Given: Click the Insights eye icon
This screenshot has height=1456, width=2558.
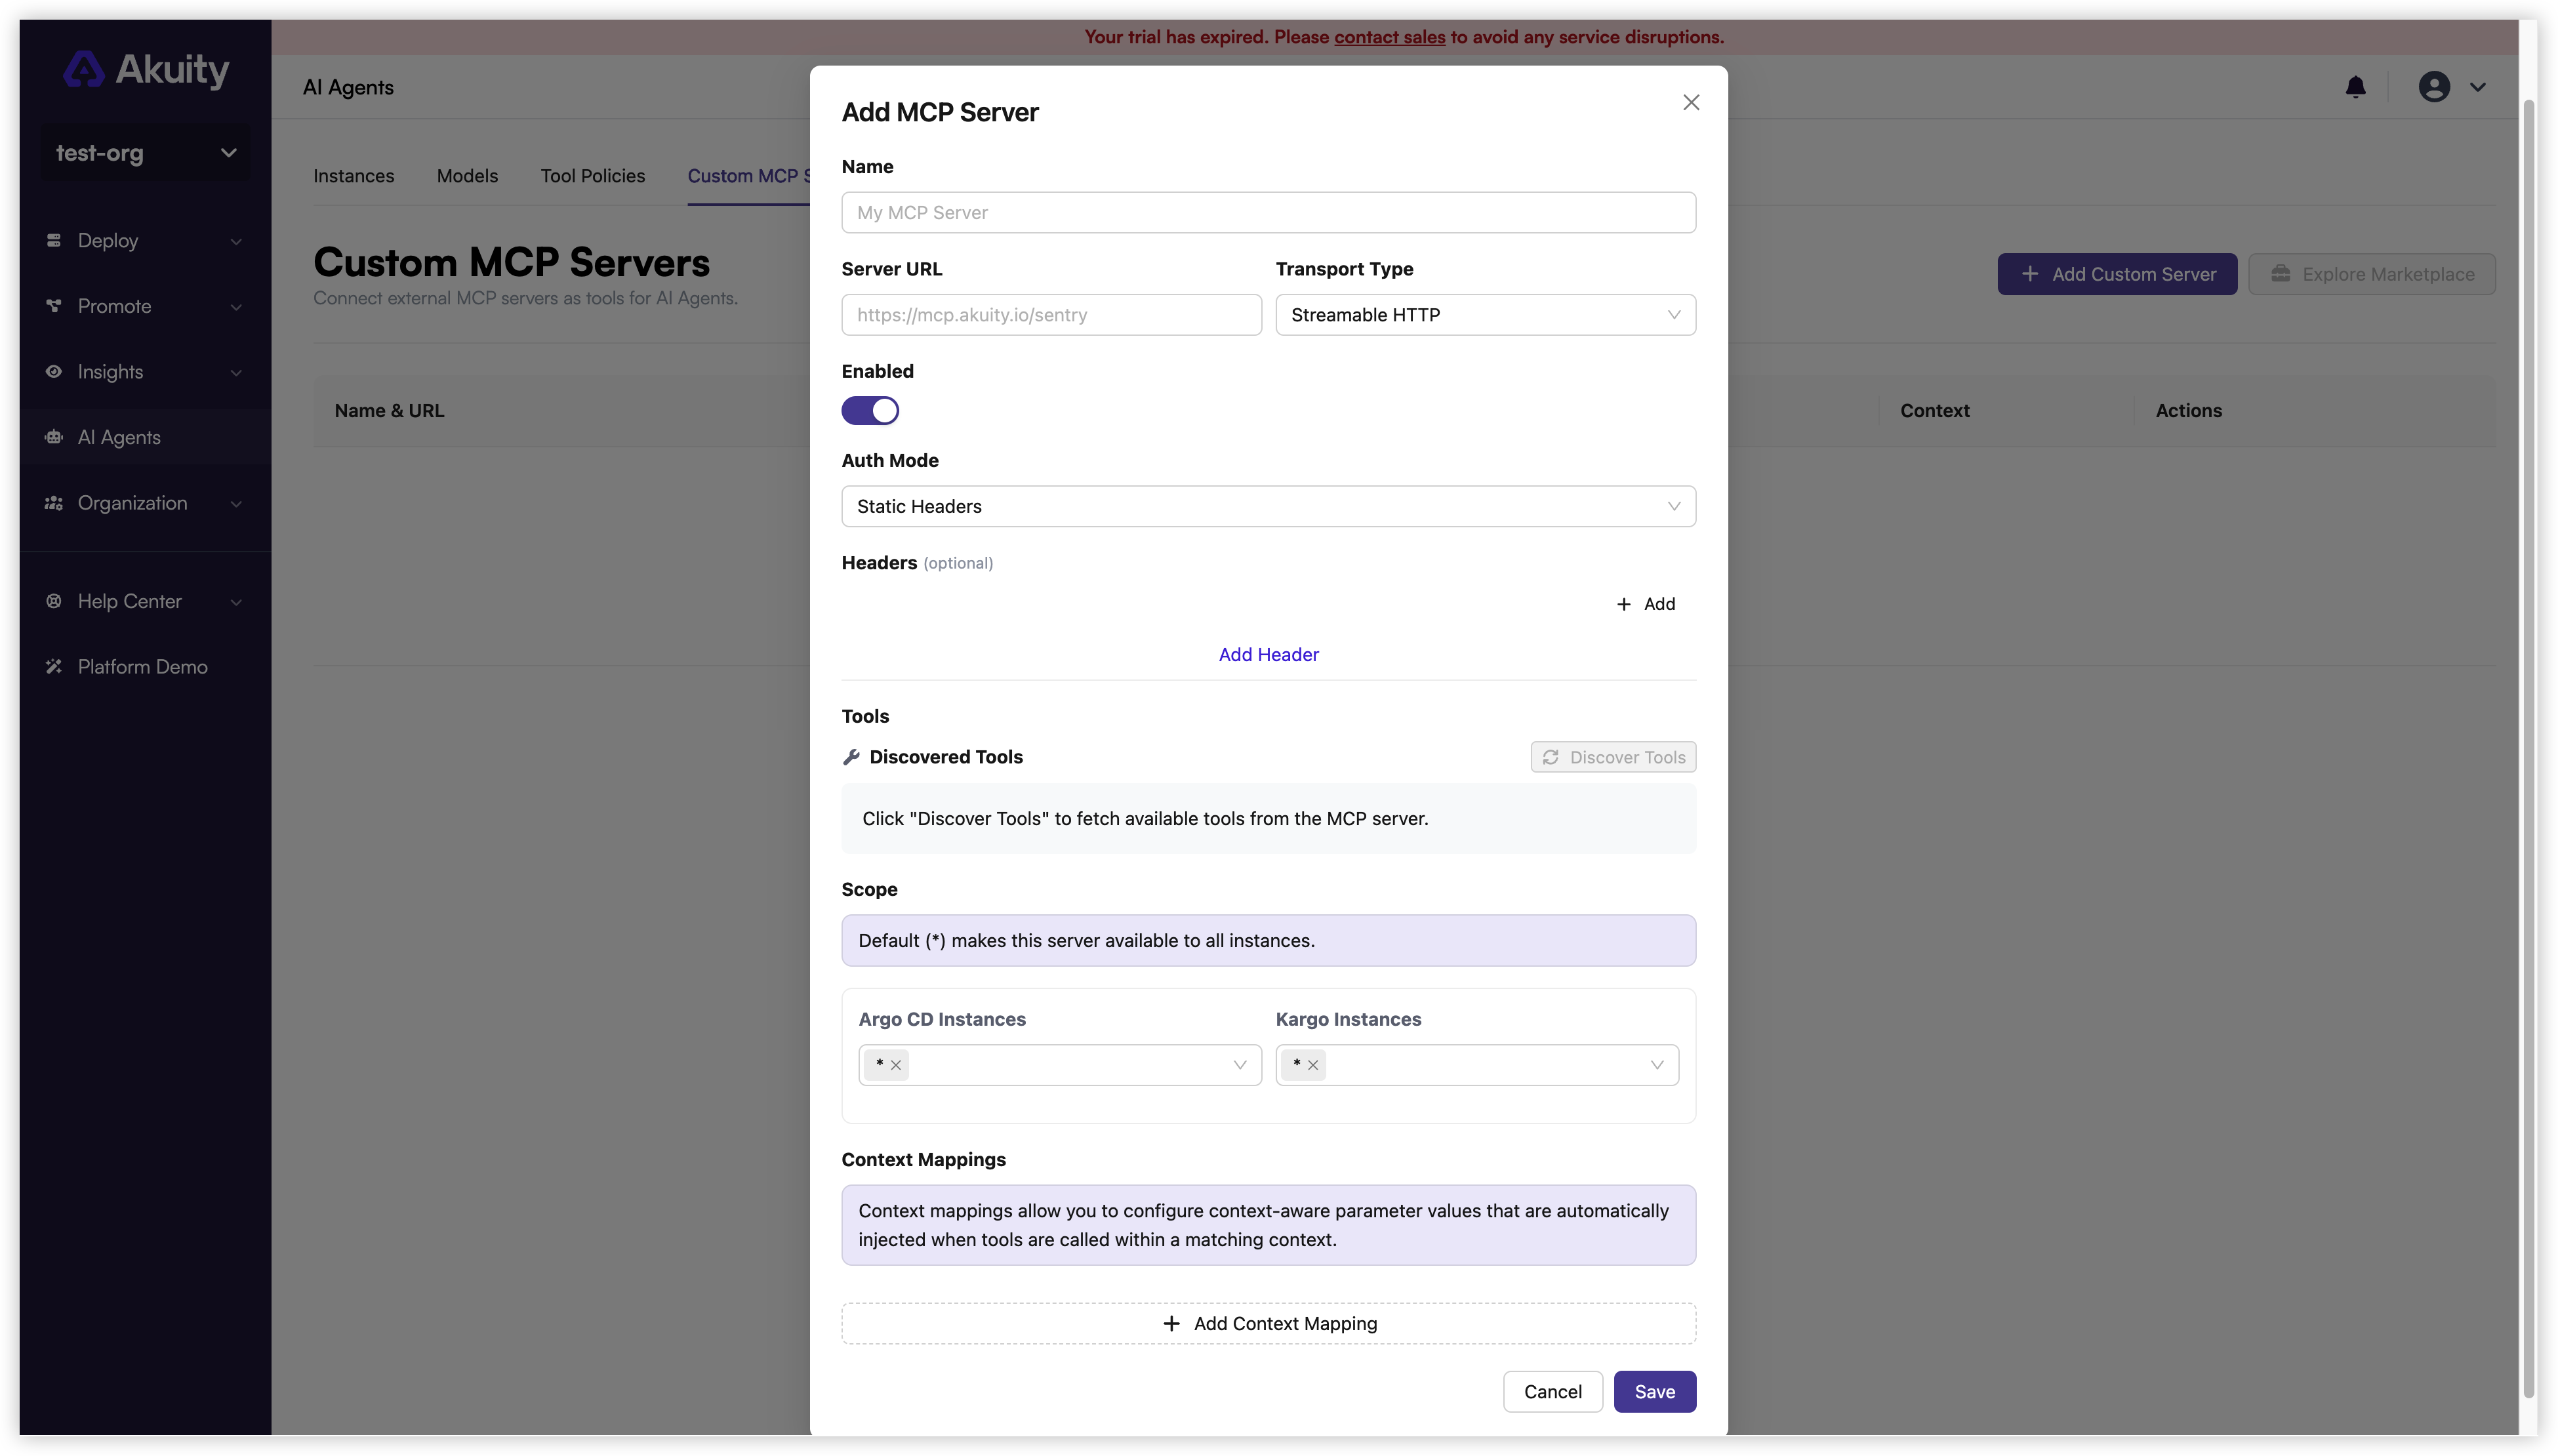Looking at the screenshot, I should tap(54, 371).
